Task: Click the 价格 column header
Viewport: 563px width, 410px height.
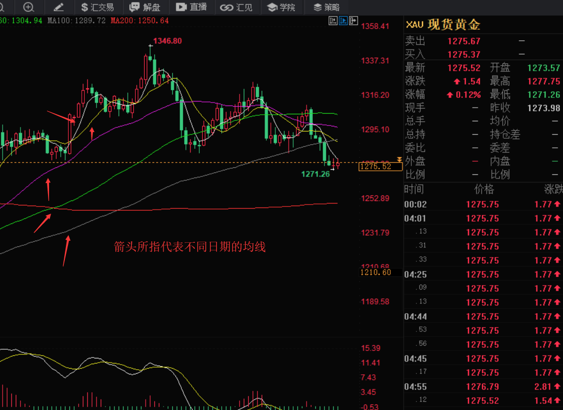Action: [x=484, y=189]
